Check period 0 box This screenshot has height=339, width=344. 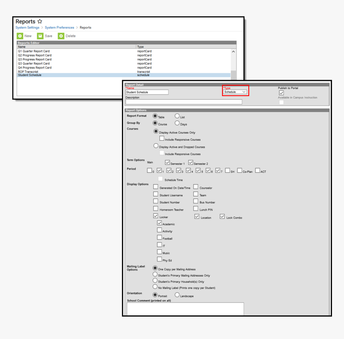tap(150, 171)
